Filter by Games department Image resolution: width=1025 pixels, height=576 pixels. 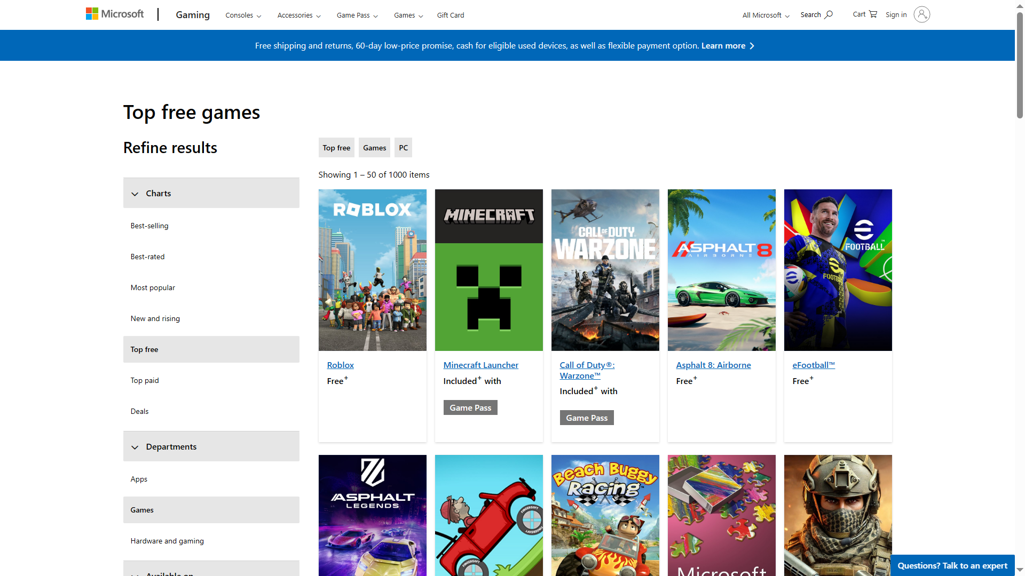211,510
